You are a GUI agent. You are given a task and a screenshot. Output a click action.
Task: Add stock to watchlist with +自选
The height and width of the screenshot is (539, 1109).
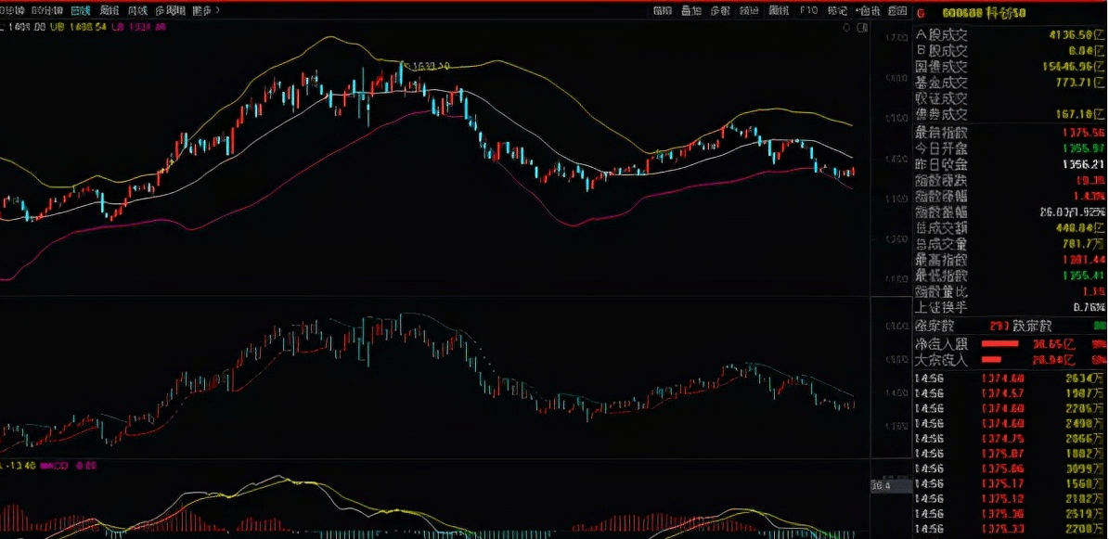point(867,11)
